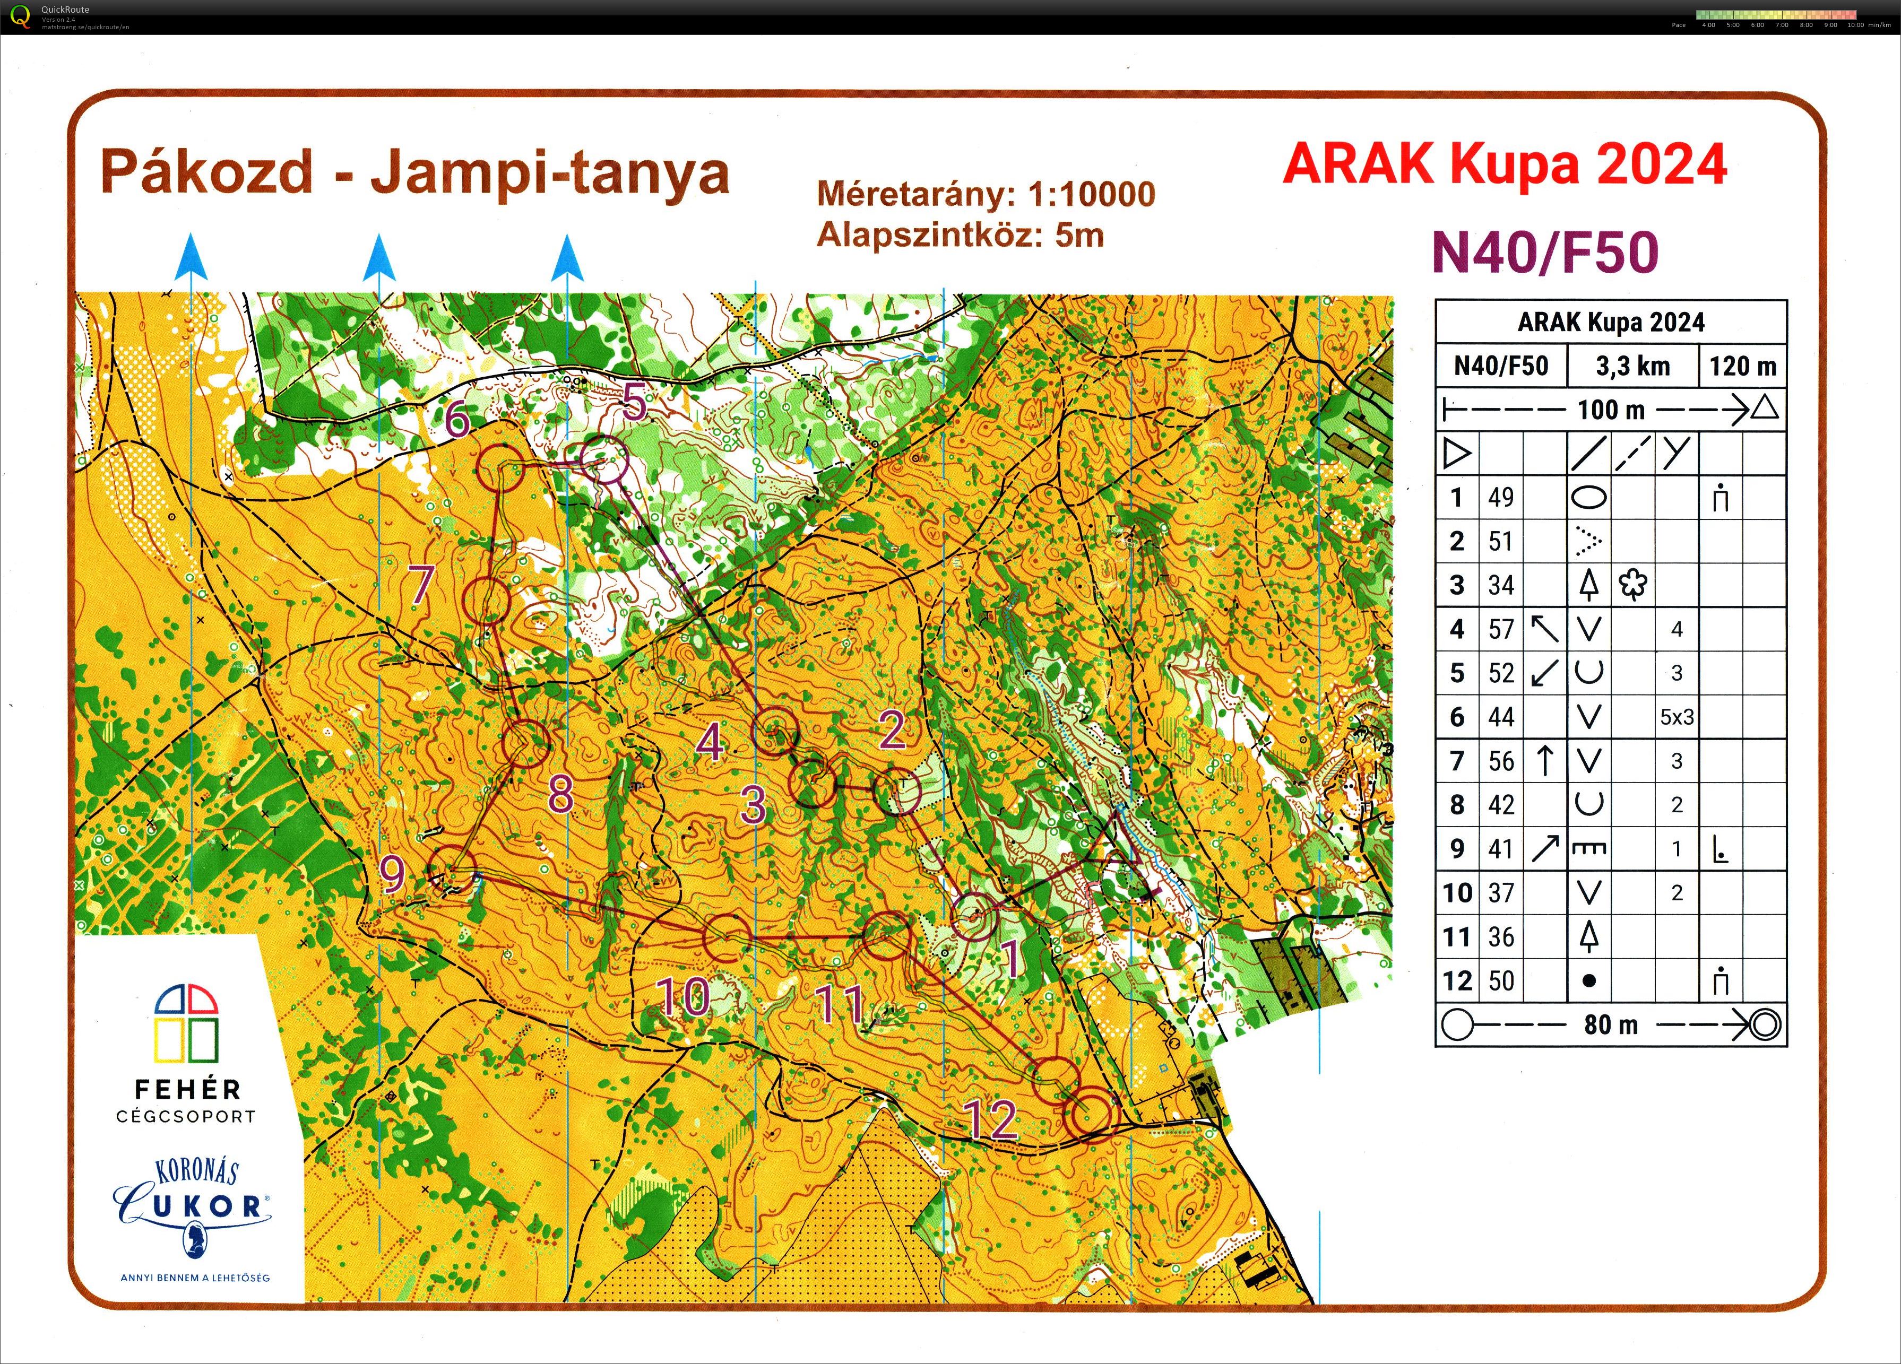Screen dimensions: 1901x1364
Task: Click control circle 11 on the map
Action: pyautogui.click(x=887, y=936)
